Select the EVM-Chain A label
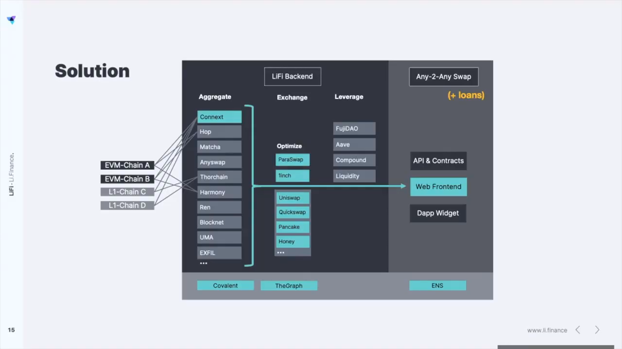This screenshot has height=349, width=622. [x=127, y=165]
